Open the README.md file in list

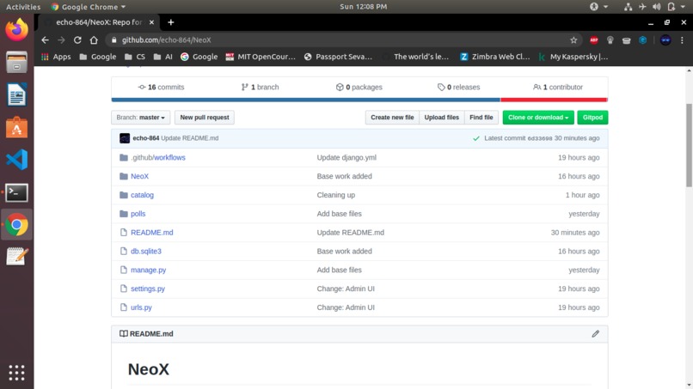(152, 233)
